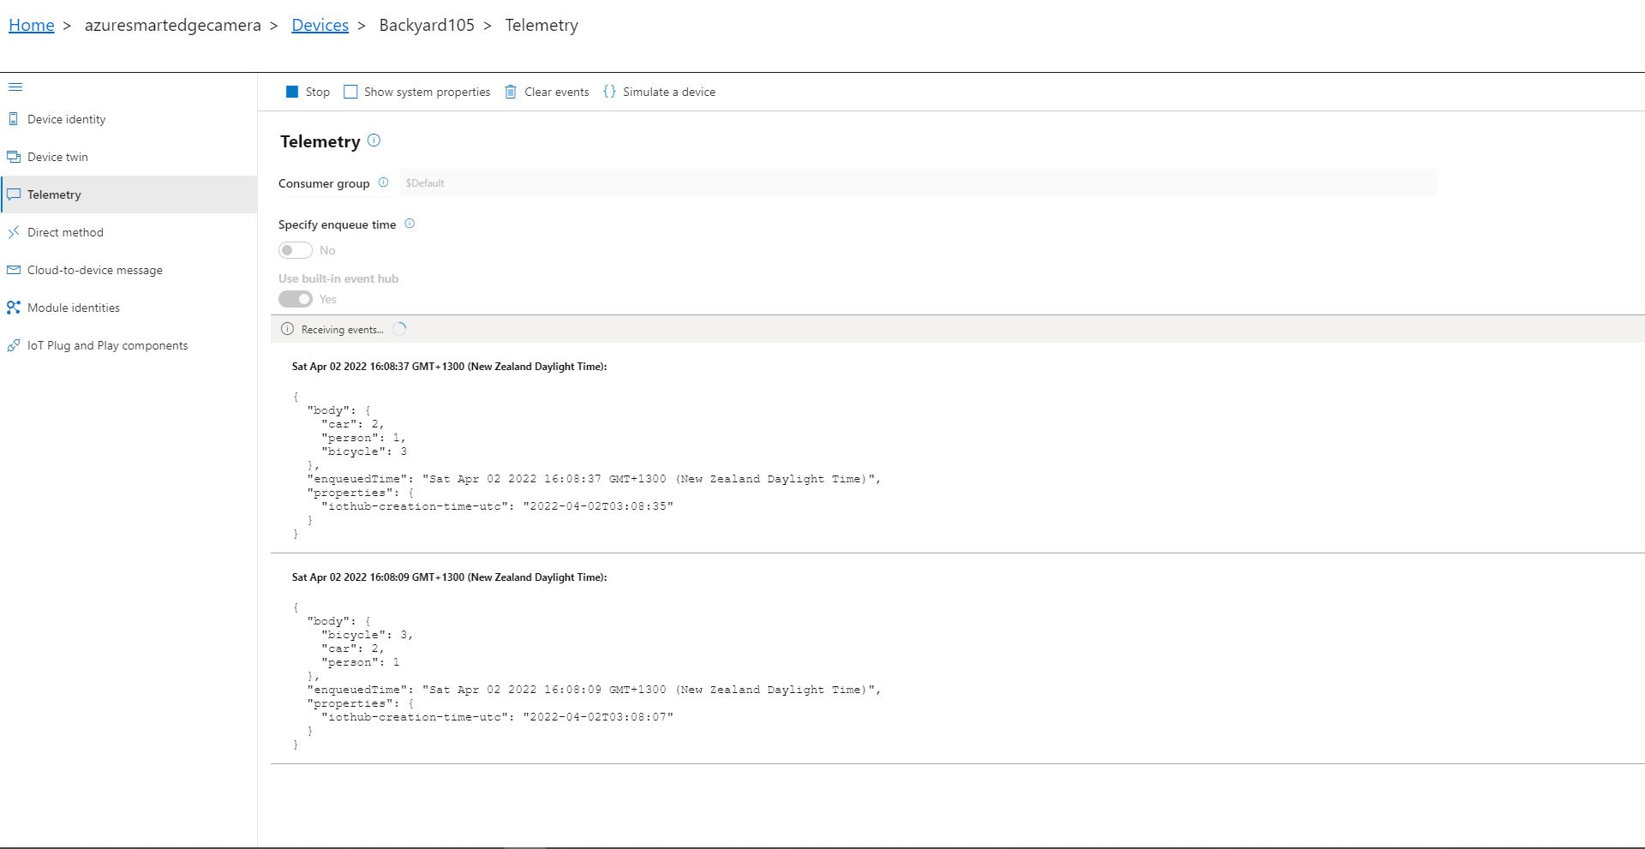The width and height of the screenshot is (1645, 849).
Task: Click the Device identity icon in sidebar
Action: 13,119
